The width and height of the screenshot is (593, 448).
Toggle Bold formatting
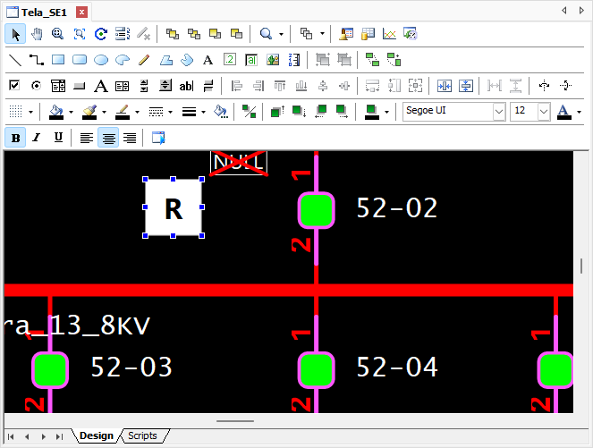tap(16, 138)
